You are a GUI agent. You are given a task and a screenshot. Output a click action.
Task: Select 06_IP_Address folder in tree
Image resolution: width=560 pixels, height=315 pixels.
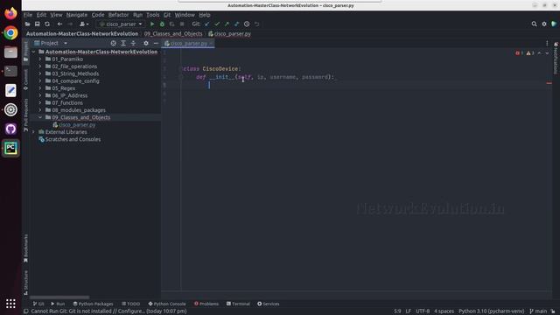click(x=69, y=95)
